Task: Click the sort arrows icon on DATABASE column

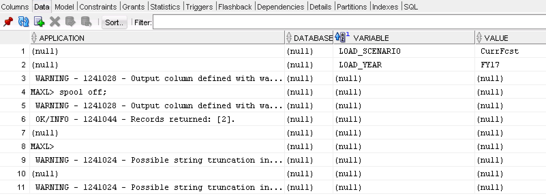Action: (289, 37)
